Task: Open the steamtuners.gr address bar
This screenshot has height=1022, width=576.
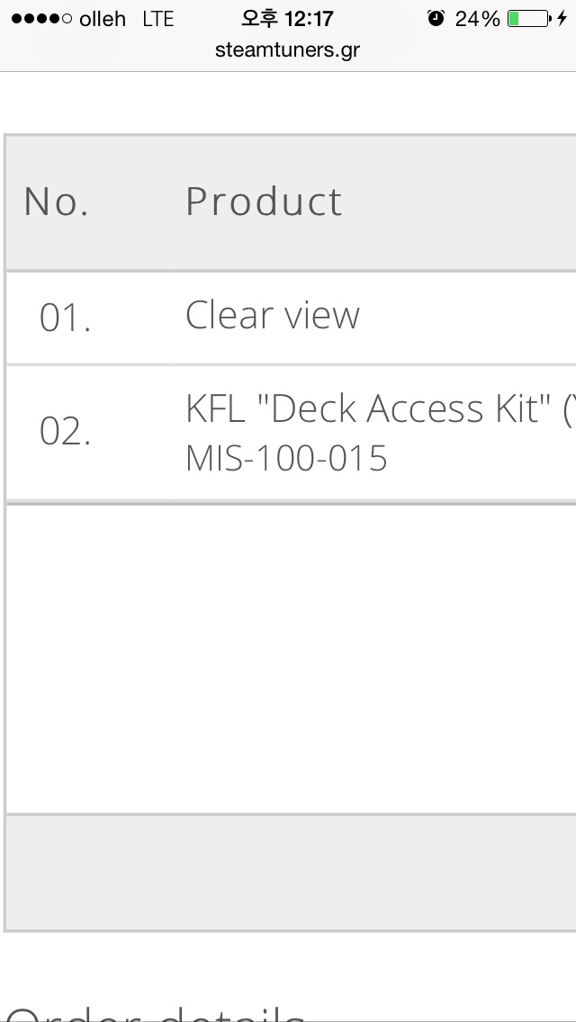Action: click(x=288, y=49)
